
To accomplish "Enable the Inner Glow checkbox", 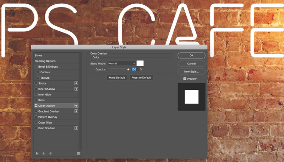I will (36, 95).
